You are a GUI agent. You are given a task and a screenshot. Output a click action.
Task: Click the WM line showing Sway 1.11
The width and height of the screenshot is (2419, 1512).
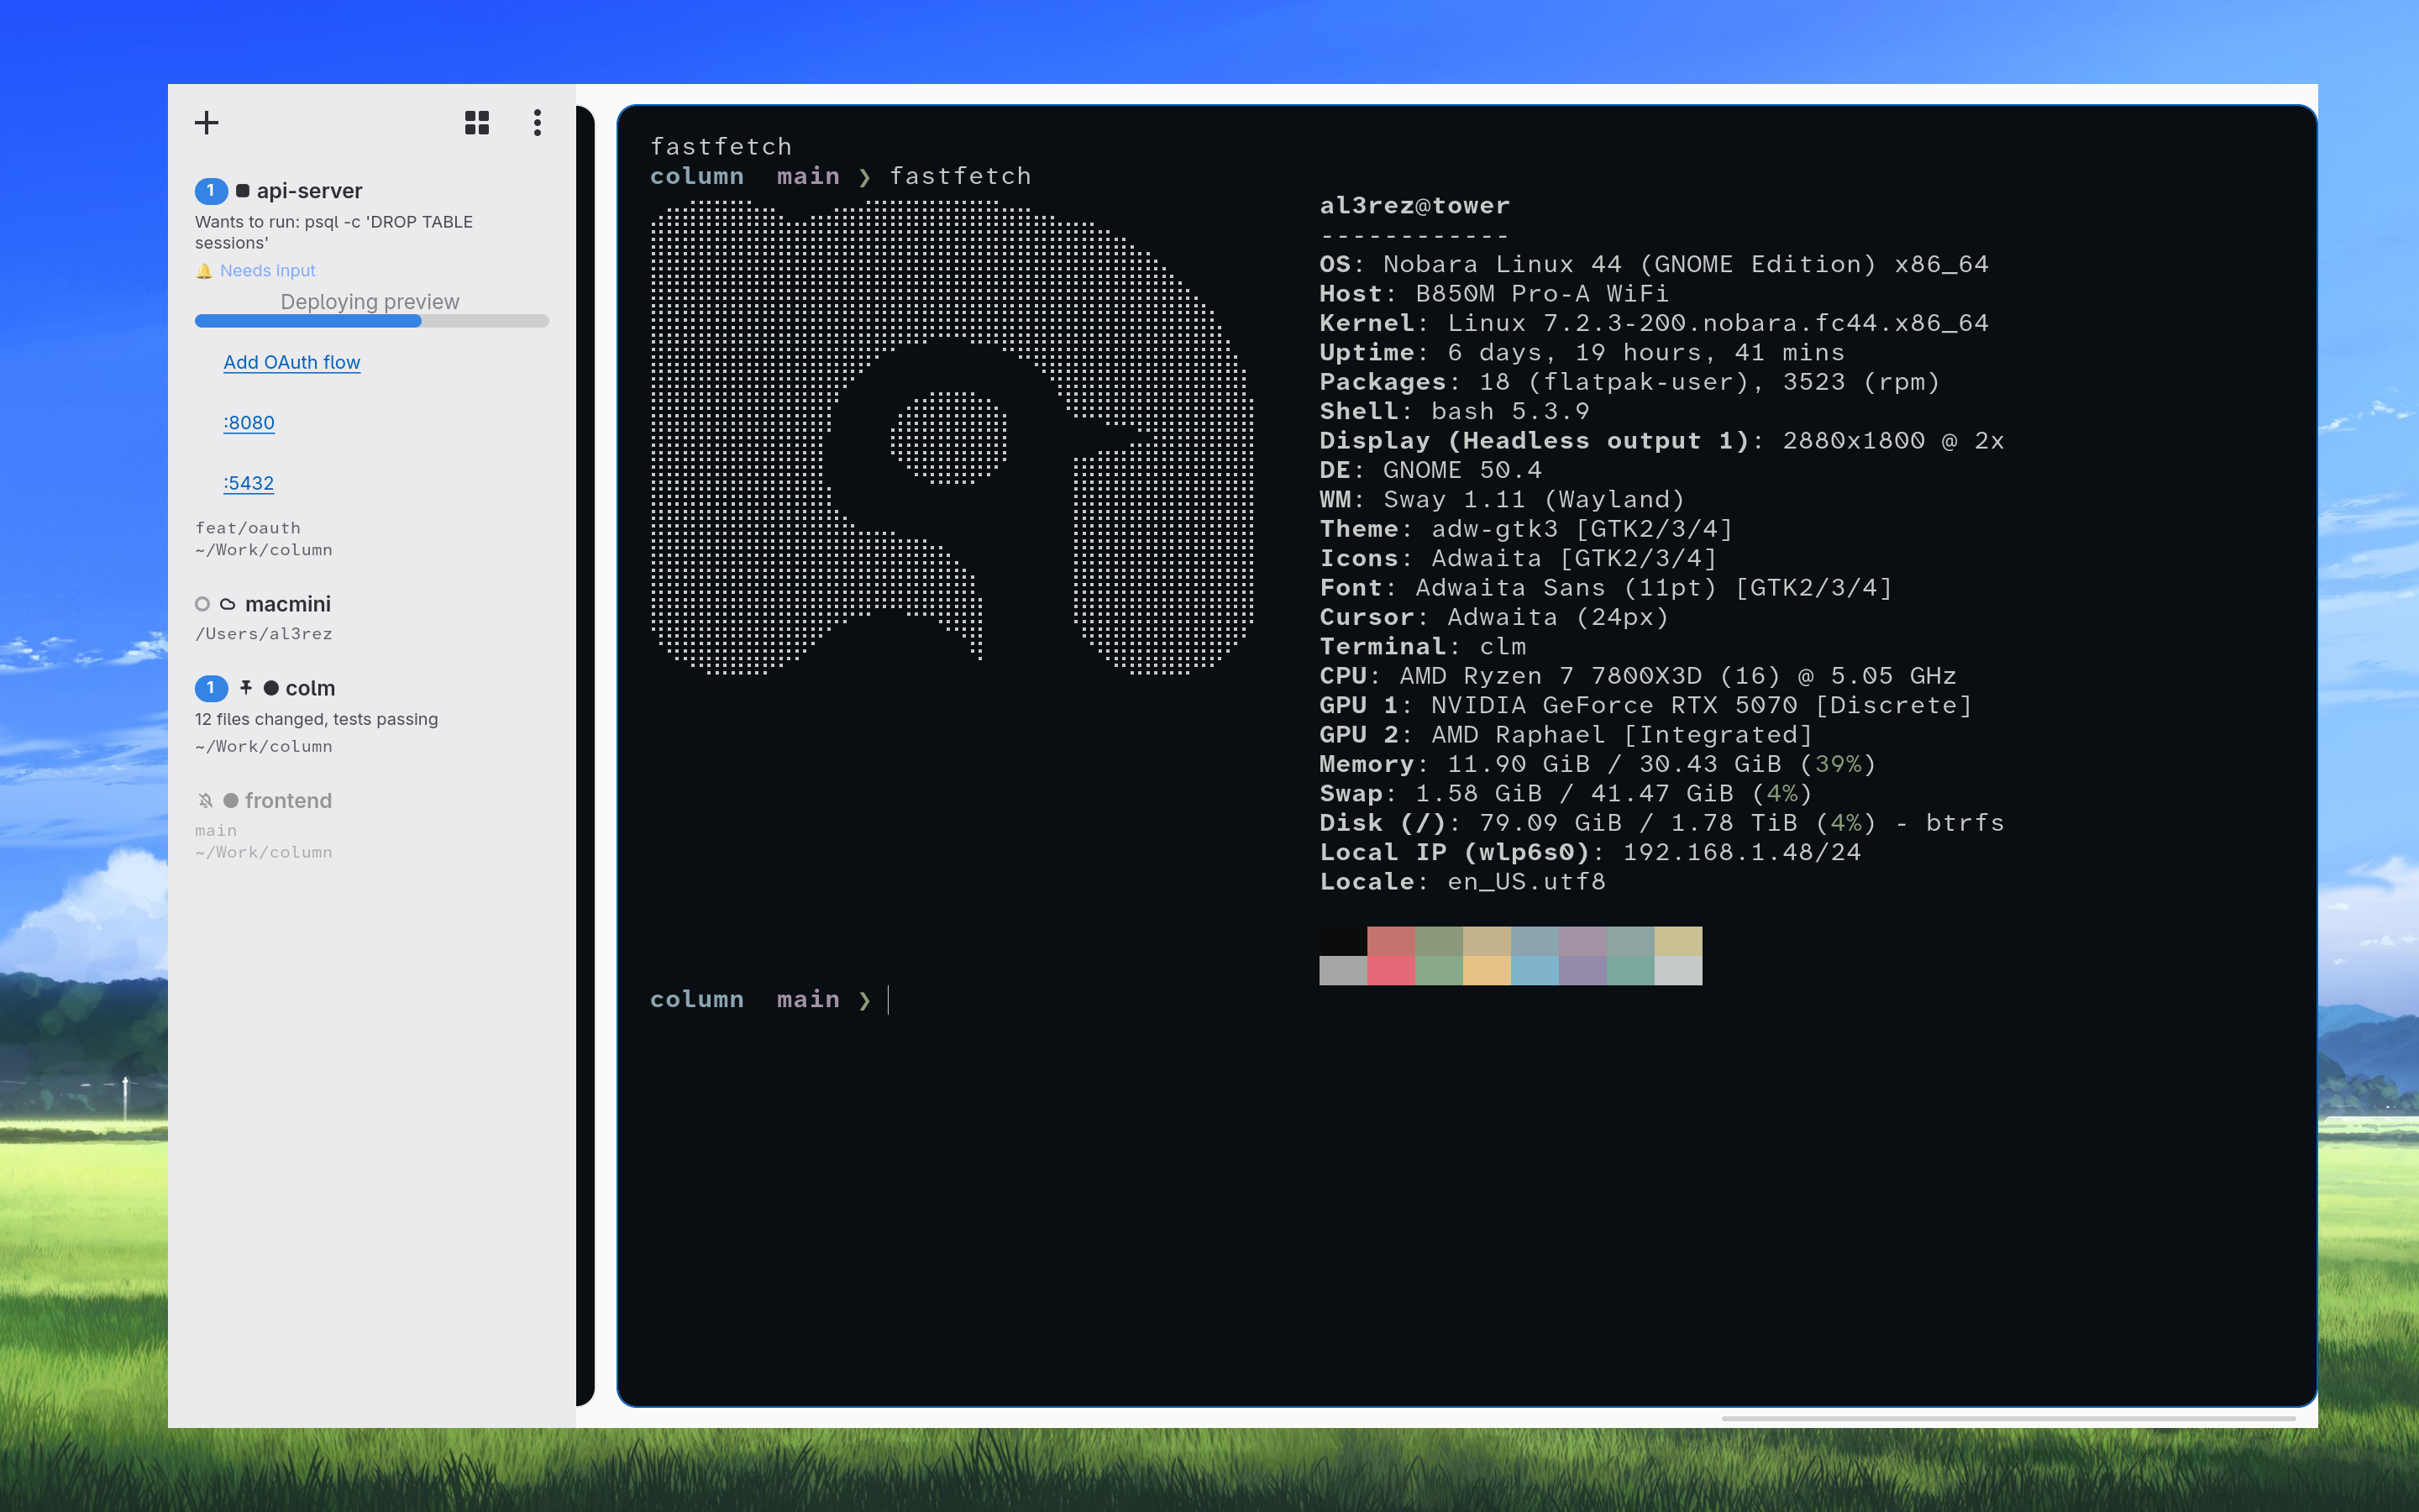point(1503,499)
